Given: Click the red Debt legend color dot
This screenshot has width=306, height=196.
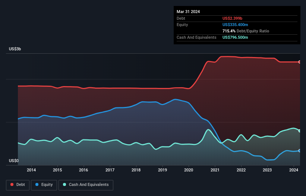Looking at the screenshot, I should coord(12,184).
